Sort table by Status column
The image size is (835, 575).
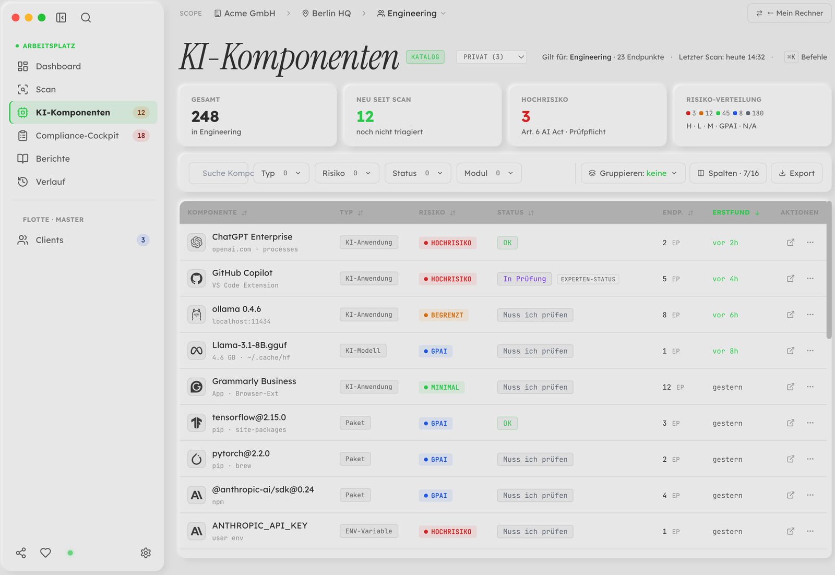click(515, 212)
